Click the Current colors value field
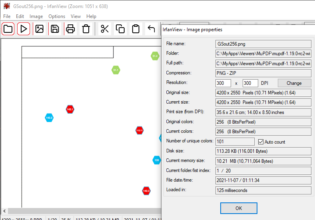The height and width of the screenshot is (220, 315). pyautogui.click(x=263, y=132)
